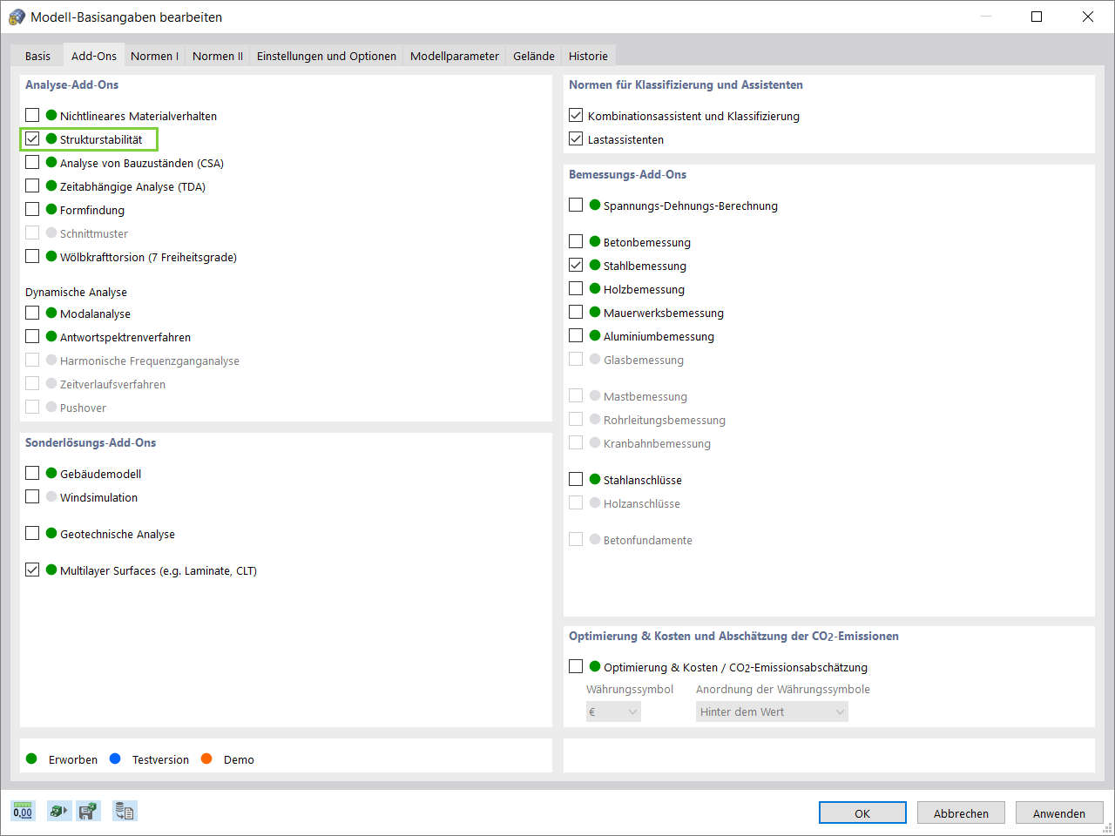Click the load default settings icon
This screenshot has width=1115, height=836.
point(58,812)
